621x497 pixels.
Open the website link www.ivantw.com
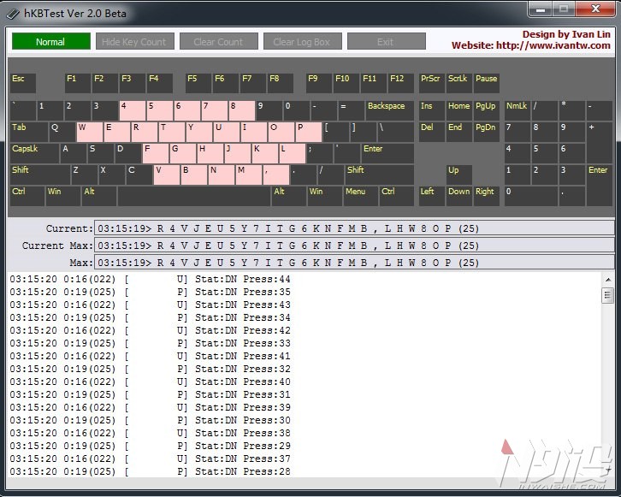pyautogui.click(x=553, y=45)
